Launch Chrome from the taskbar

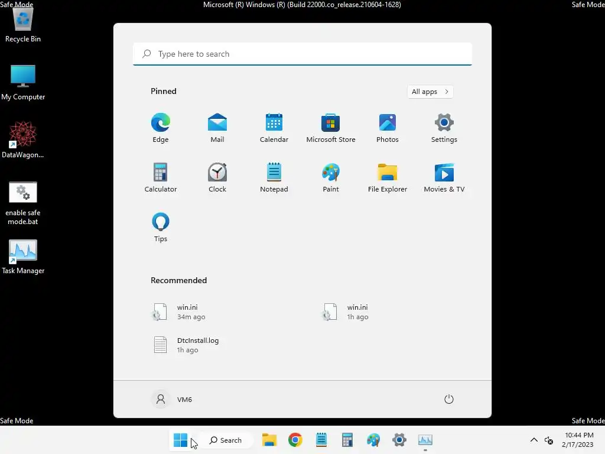[x=295, y=440]
